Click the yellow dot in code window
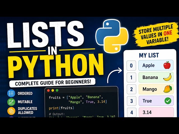Viewport: 179px width, 134px height. tap(53, 90)
